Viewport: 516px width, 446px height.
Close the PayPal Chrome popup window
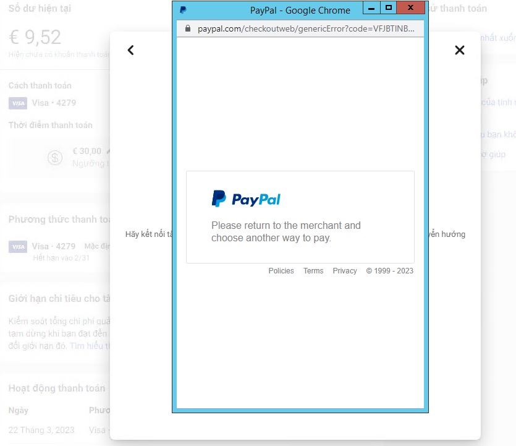(410, 8)
